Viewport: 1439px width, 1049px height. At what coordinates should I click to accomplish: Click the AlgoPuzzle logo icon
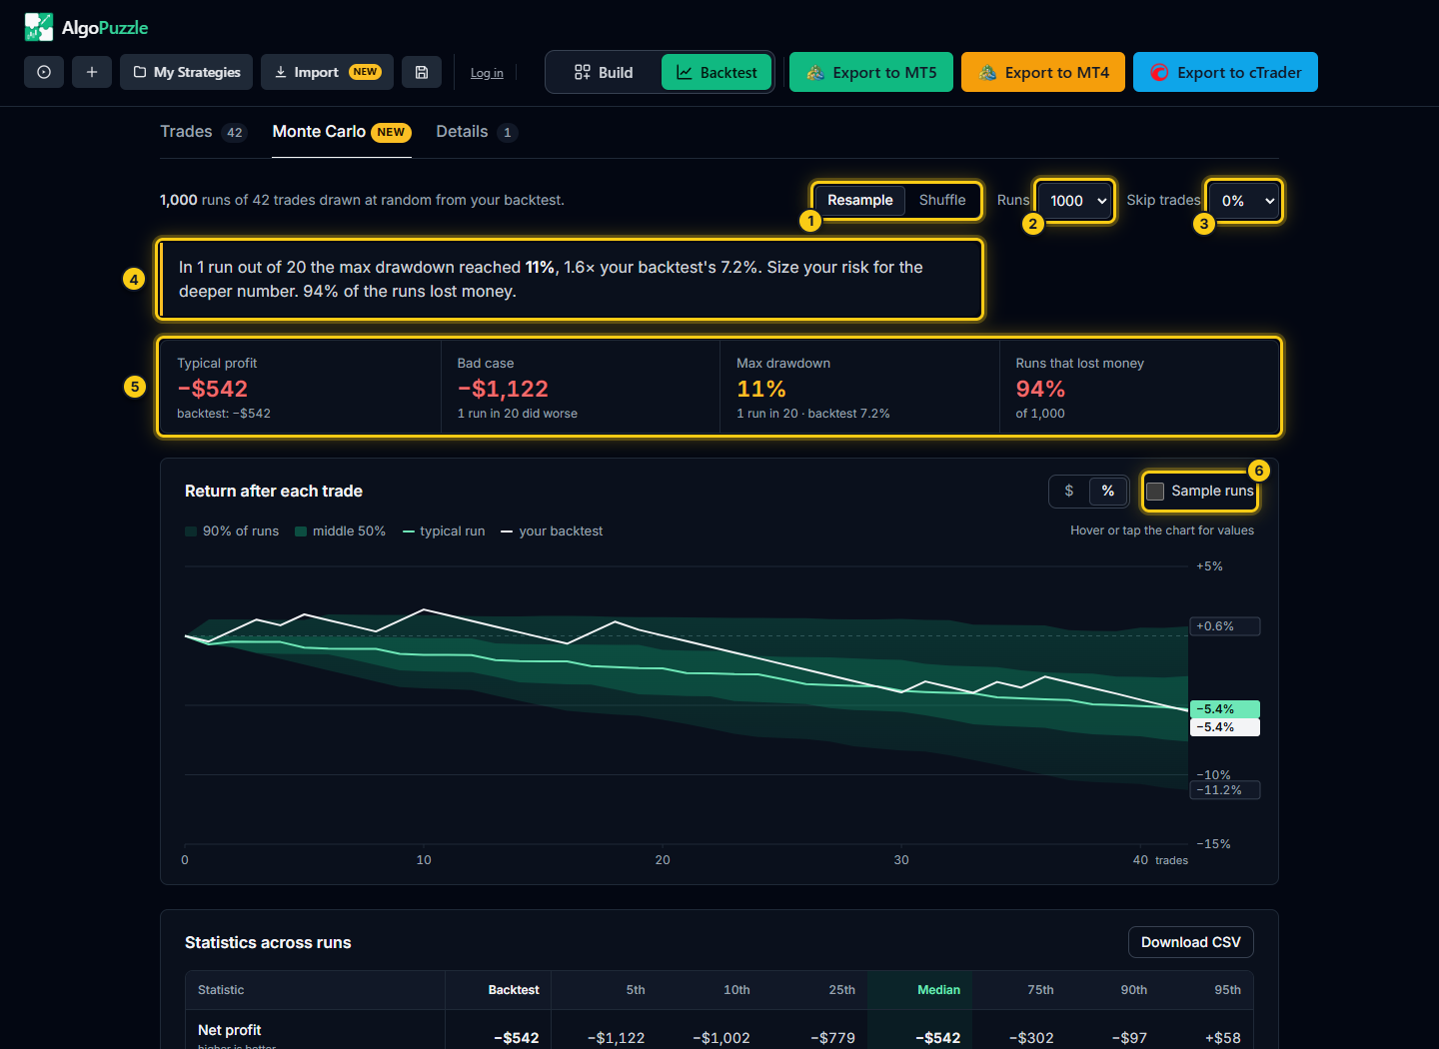pos(39,27)
